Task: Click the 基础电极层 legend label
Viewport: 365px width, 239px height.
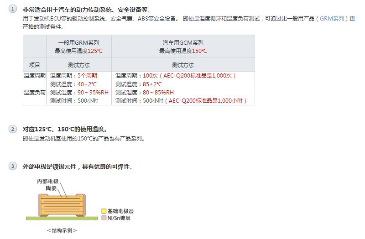Action: click(120, 211)
